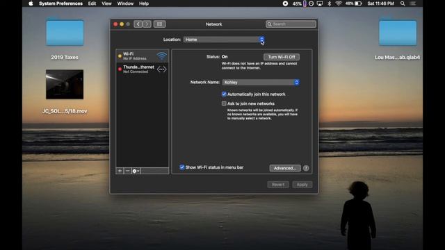
Task: Click the Ethernet arrows icon in service list
Action: point(161,69)
